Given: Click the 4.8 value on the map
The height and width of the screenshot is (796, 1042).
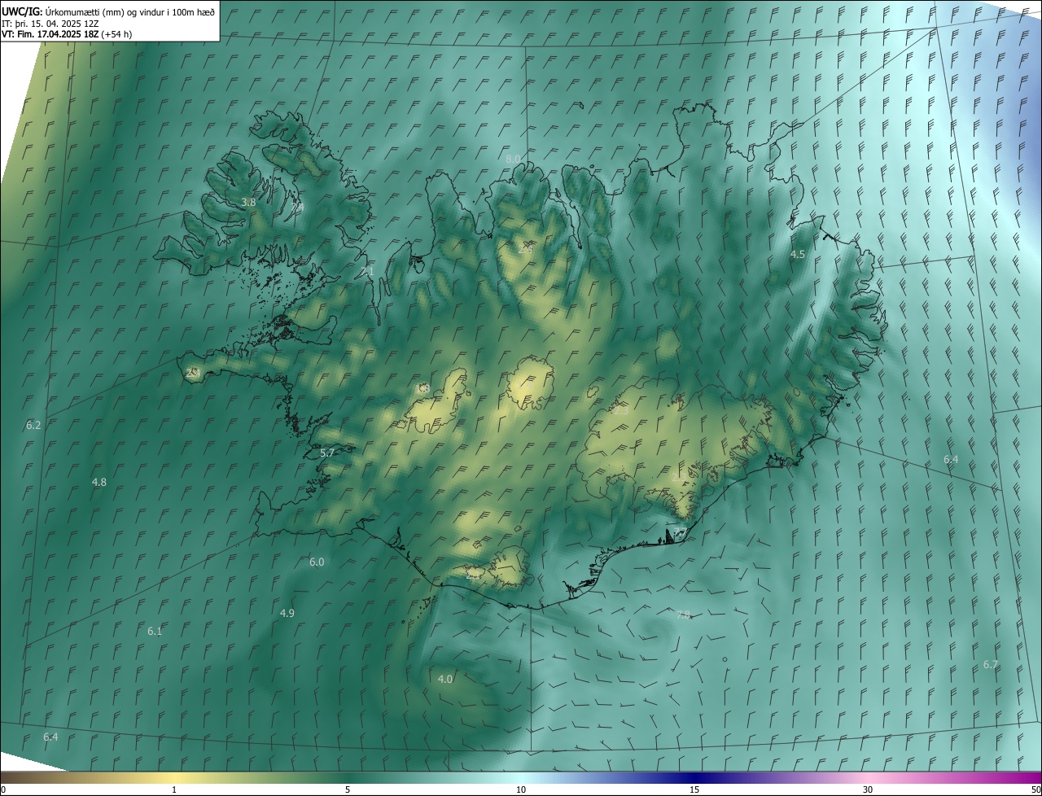Looking at the screenshot, I should (99, 482).
